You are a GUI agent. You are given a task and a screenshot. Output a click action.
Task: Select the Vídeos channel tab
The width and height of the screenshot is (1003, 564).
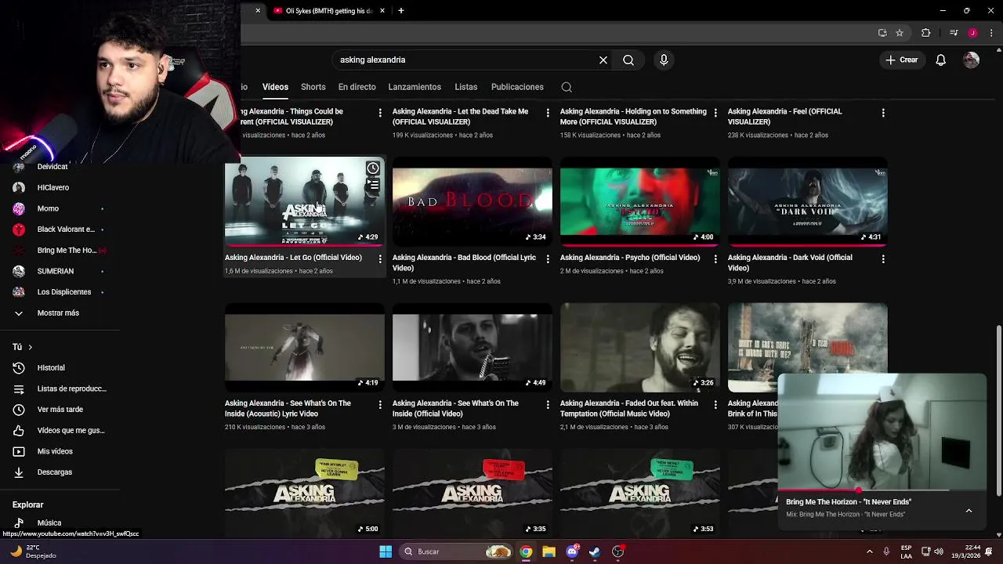(275, 87)
